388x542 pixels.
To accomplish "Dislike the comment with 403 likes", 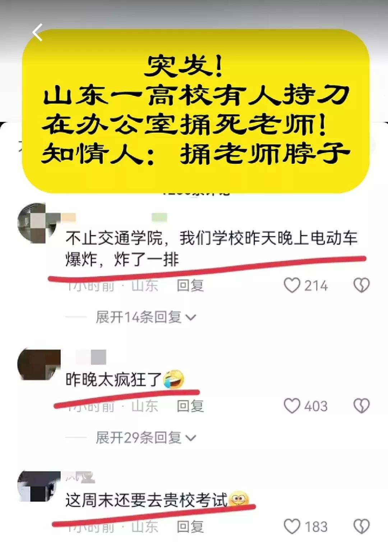I will point(361,406).
